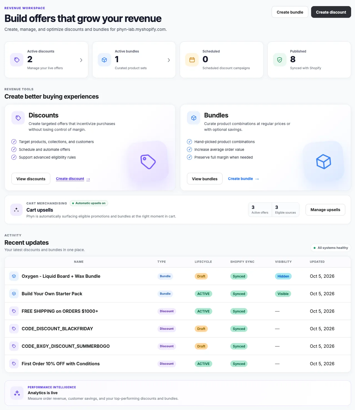The image size is (355, 410).
Task: Click the Create bundle header button
Action: pyautogui.click(x=290, y=12)
